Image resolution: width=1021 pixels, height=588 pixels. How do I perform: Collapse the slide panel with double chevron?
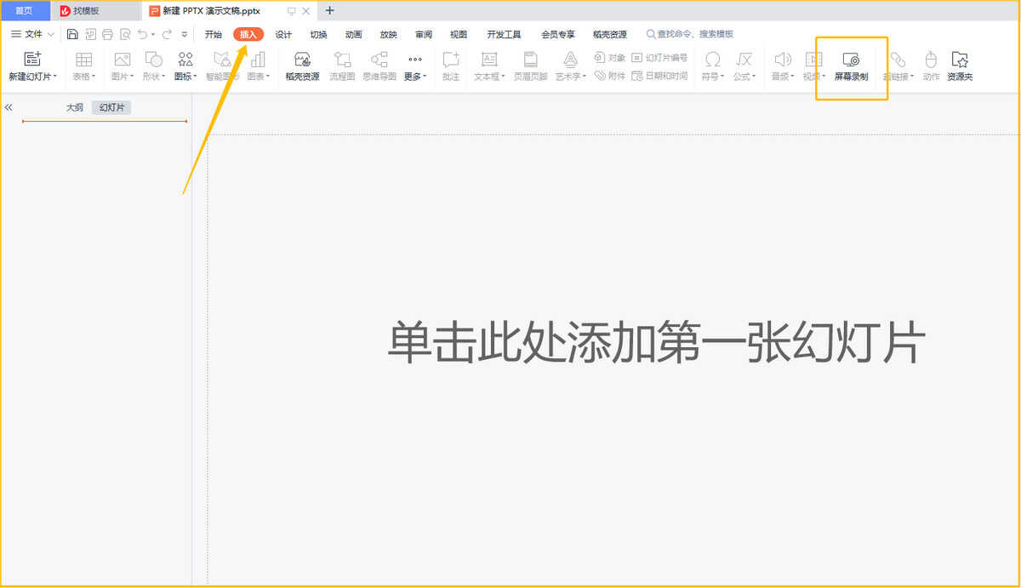pos(9,108)
